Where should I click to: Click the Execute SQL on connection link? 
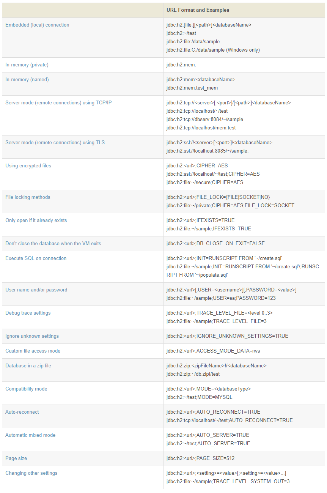36,258
